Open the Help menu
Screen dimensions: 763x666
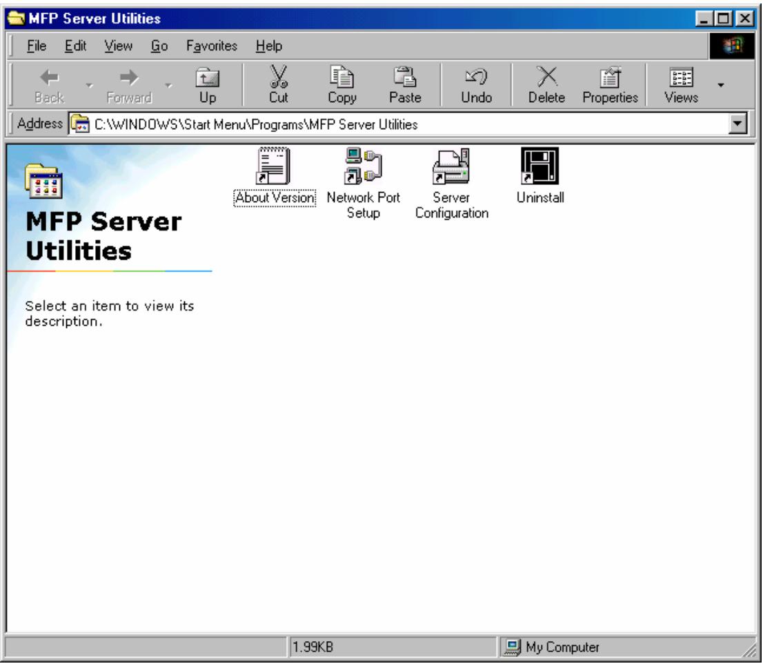(268, 46)
